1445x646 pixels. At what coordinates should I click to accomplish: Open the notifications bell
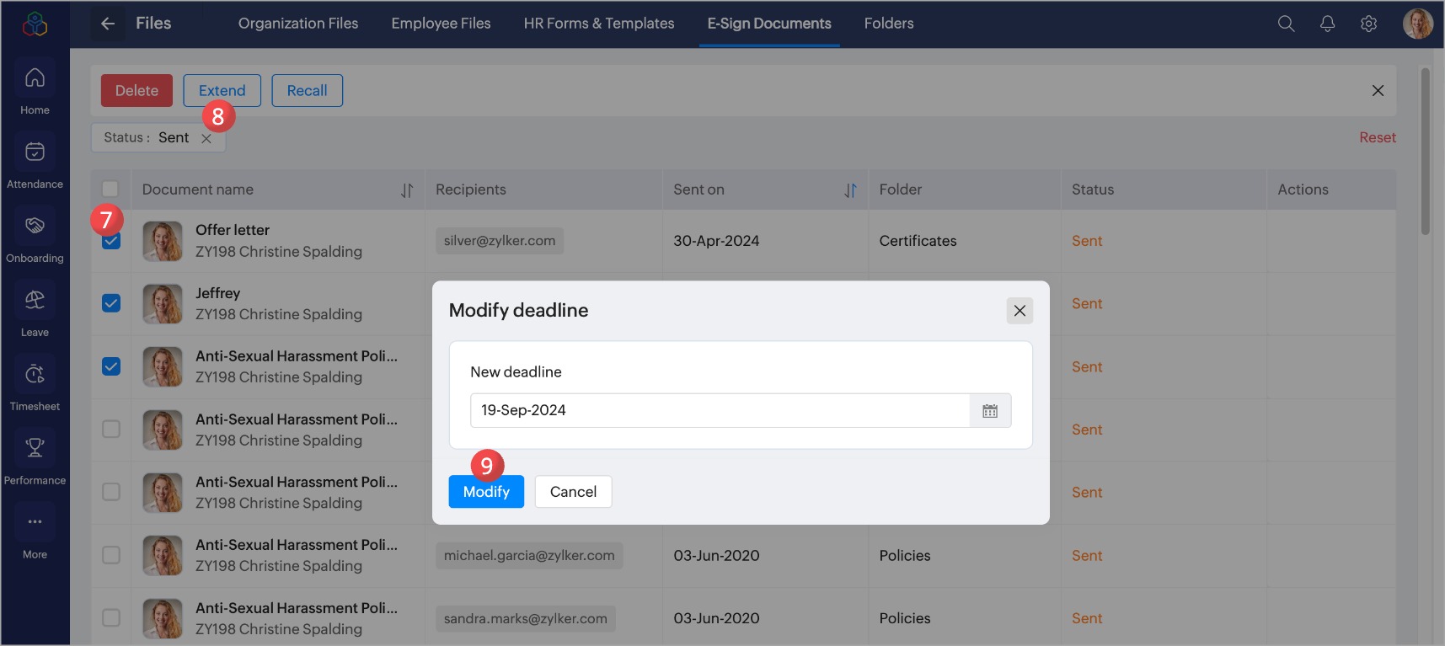[x=1327, y=24]
